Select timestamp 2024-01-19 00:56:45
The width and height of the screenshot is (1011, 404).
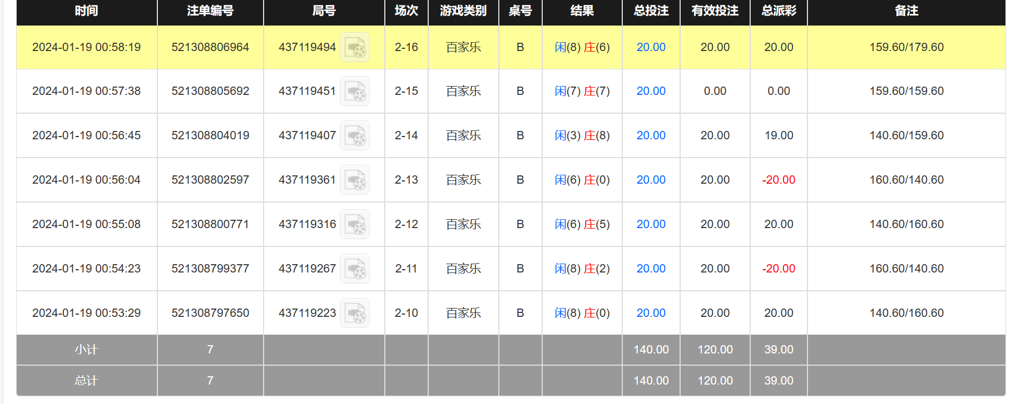pyautogui.click(x=87, y=135)
